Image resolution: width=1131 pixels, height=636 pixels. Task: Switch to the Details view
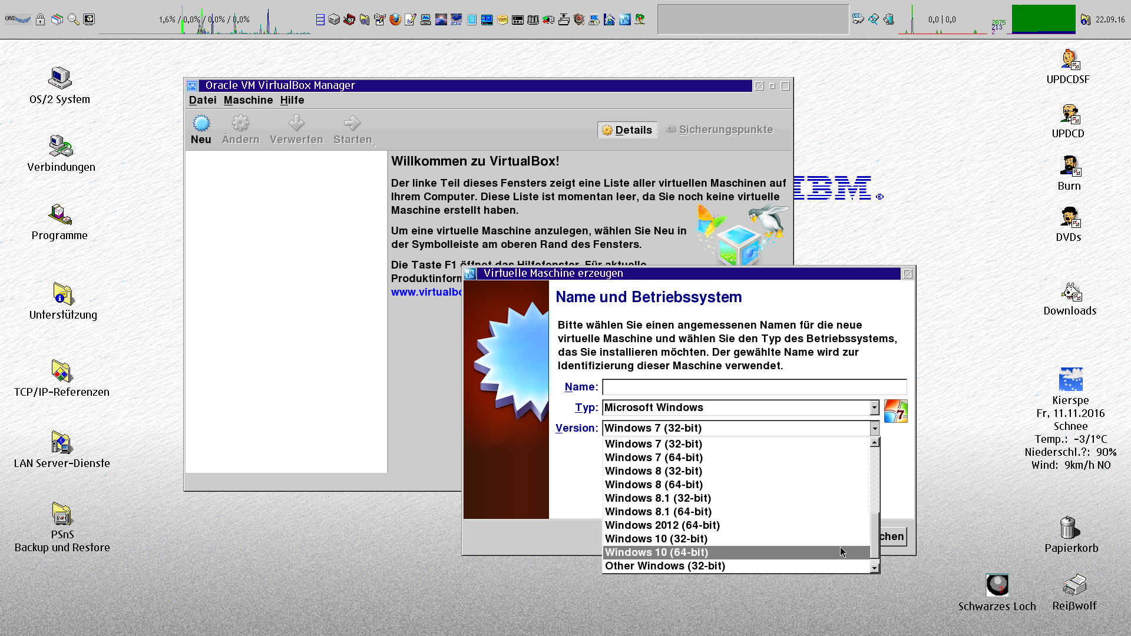(x=627, y=130)
